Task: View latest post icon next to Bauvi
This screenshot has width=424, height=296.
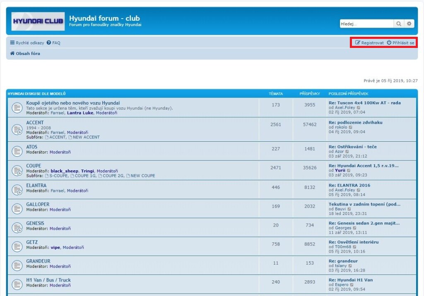Action: [x=349, y=209]
